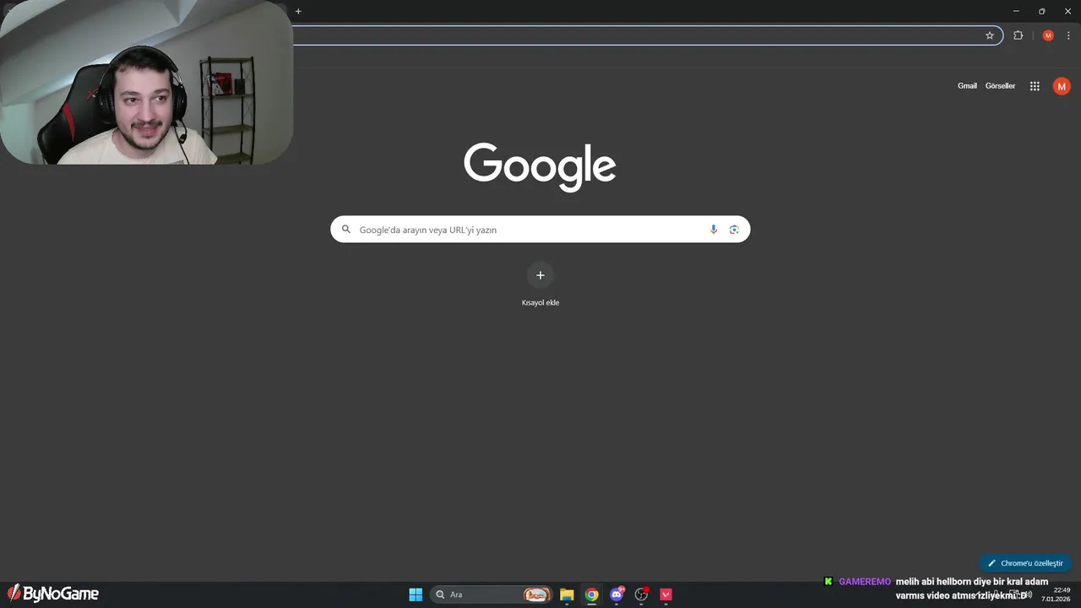1081x608 pixels.
Task: Open Google Lens image search
Action: pyautogui.click(x=734, y=230)
